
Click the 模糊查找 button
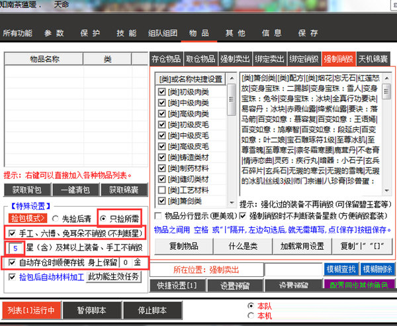click(341, 269)
